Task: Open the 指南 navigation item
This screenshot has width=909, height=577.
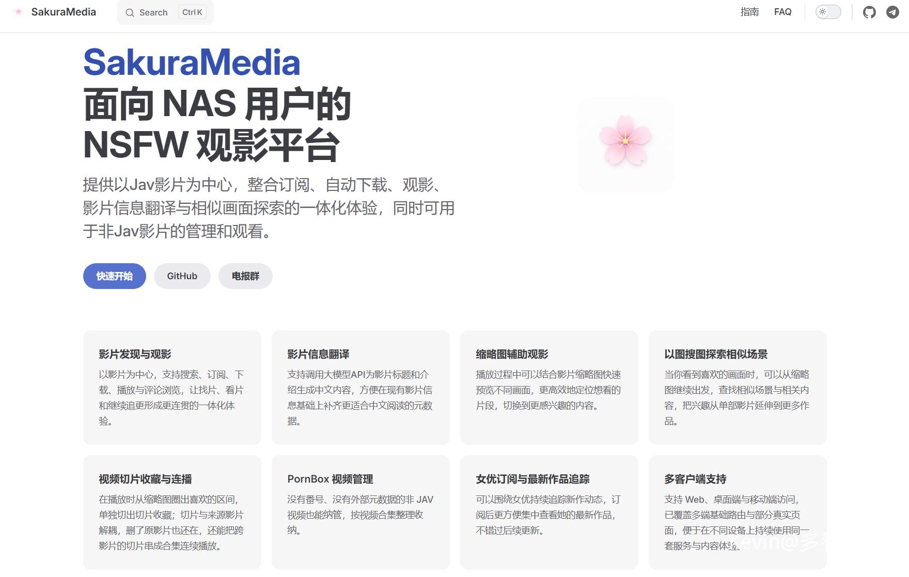Action: (x=749, y=12)
